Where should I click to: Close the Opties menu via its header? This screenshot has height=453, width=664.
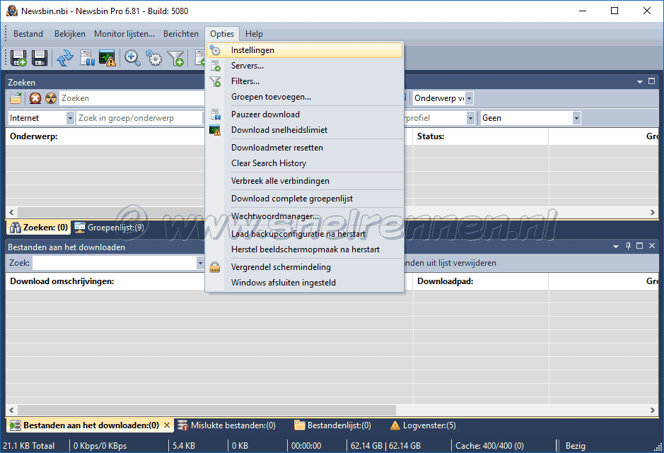tap(222, 34)
